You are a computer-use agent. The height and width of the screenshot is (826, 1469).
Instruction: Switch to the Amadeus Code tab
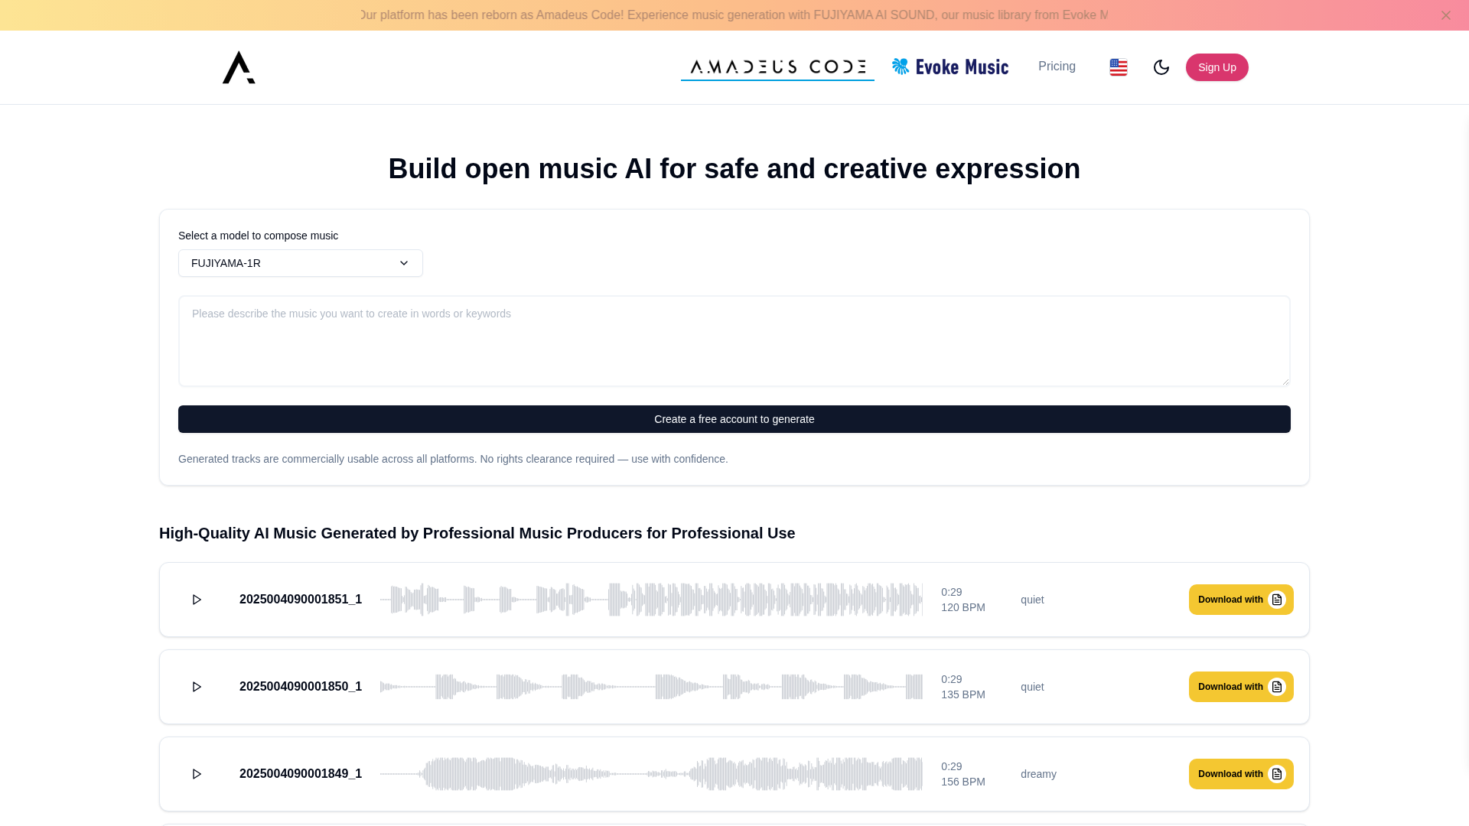click(777, 67)
